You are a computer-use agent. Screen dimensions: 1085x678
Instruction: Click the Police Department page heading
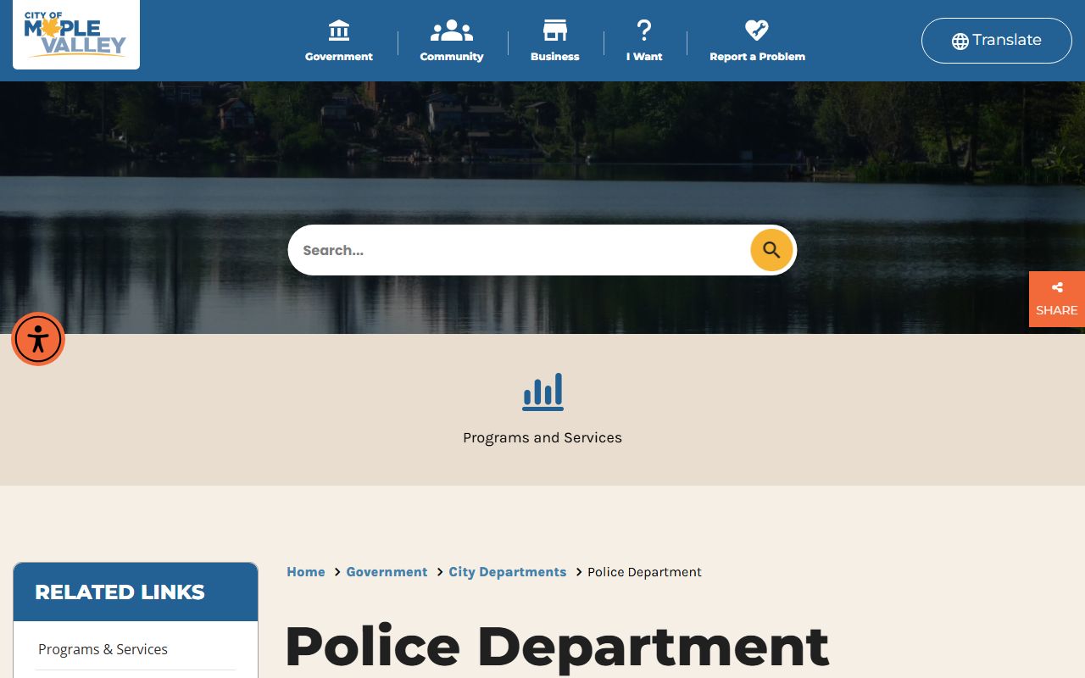click(556, 647)
